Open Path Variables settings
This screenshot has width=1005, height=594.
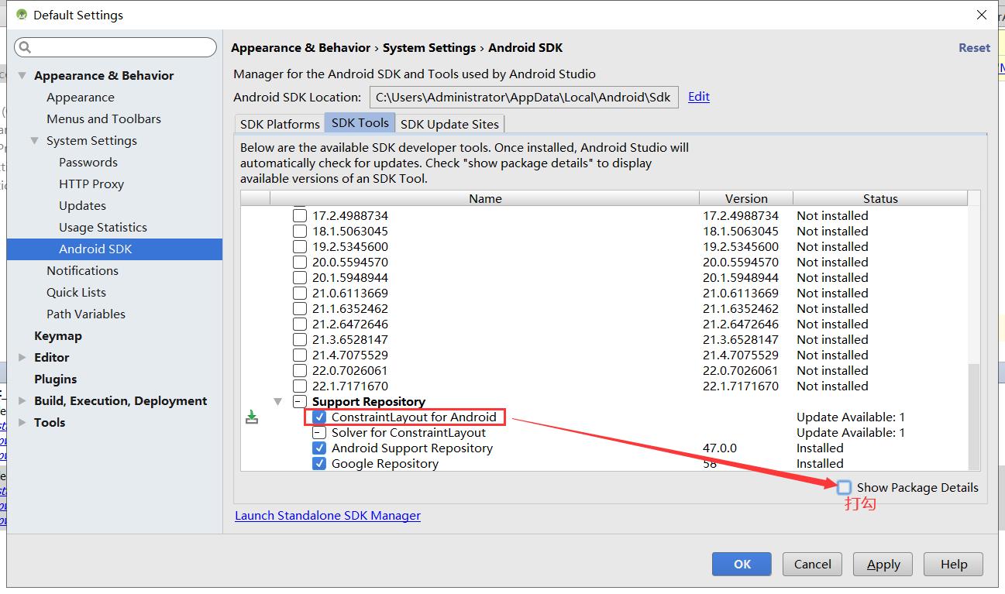click(86, 314)
